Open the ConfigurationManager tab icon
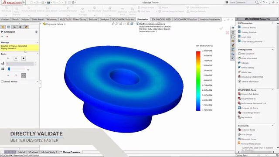279x157 pixels. (x=14, y=27)
